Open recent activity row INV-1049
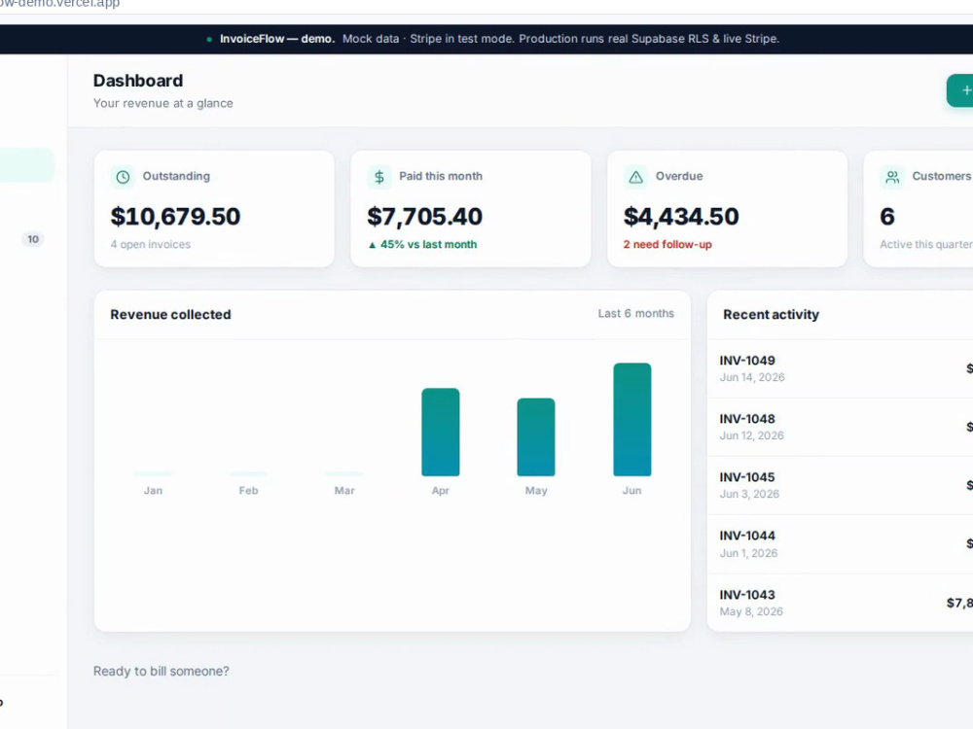This screenshot has width=973, height=729. tap(841, 368)
